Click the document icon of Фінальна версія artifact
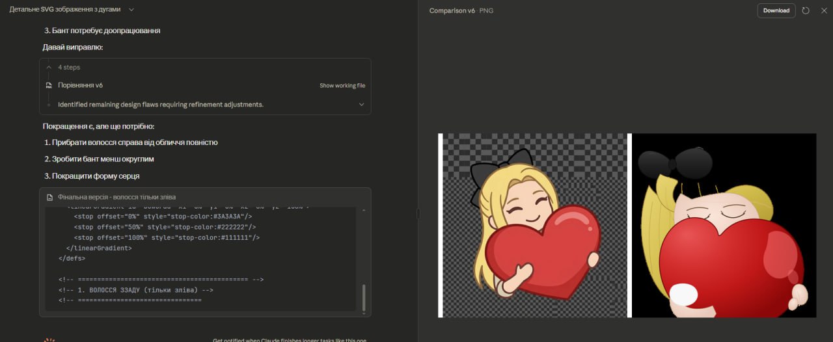Image resolution: width=833 pixels, height=342 pixels. (x=49, y=197)
